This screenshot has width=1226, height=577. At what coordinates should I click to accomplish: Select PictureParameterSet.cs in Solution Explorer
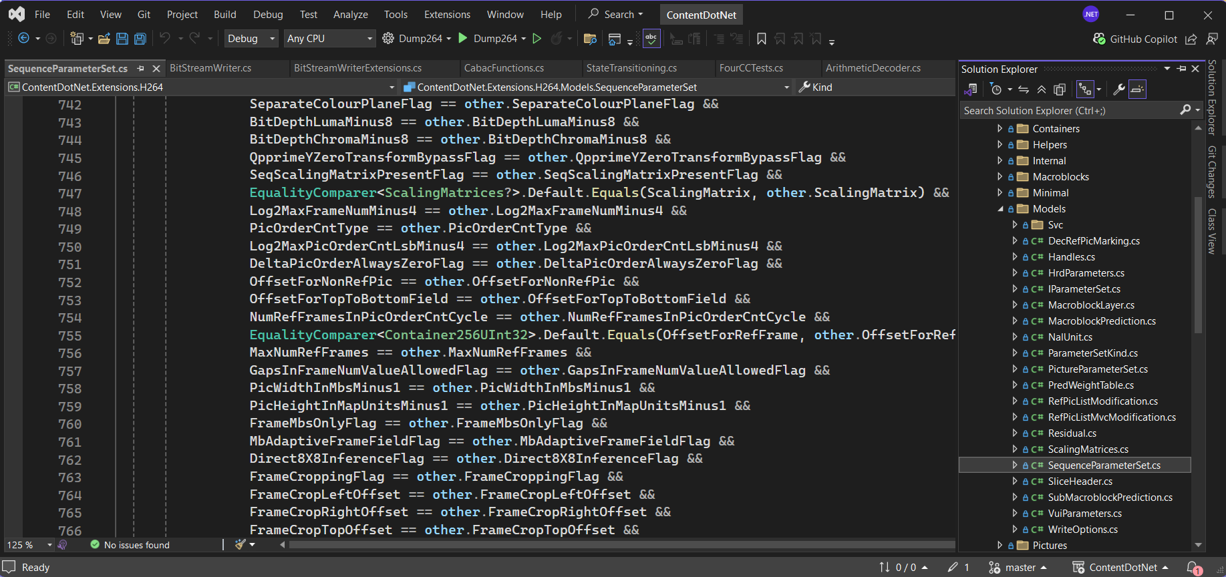pyautogui.click(x=1098, y=369)
